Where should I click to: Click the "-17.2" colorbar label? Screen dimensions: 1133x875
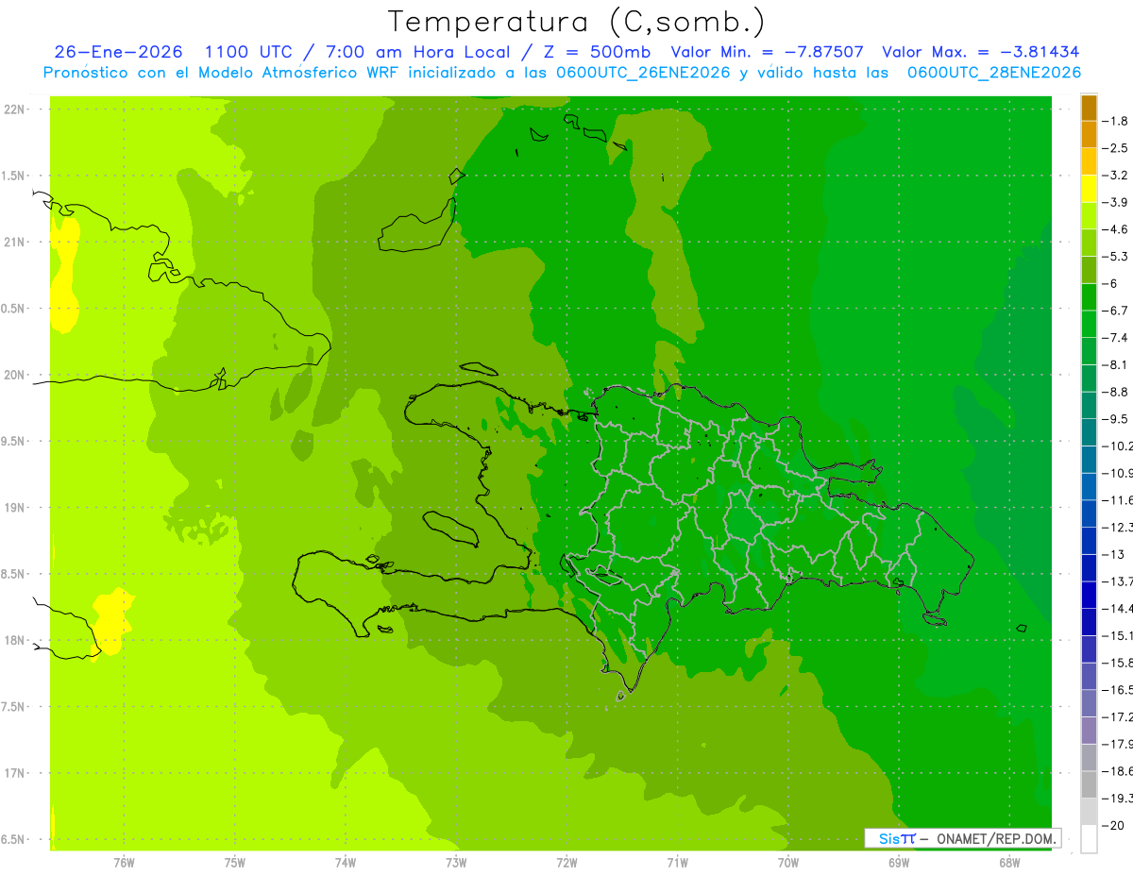[1117, 717]
